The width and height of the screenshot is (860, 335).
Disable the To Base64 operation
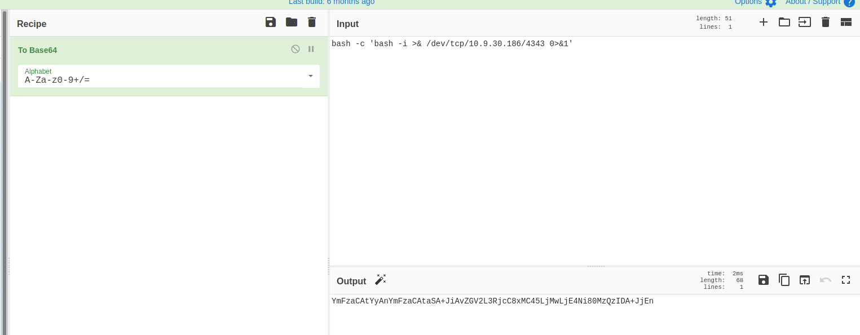click(x=296, y=49)
